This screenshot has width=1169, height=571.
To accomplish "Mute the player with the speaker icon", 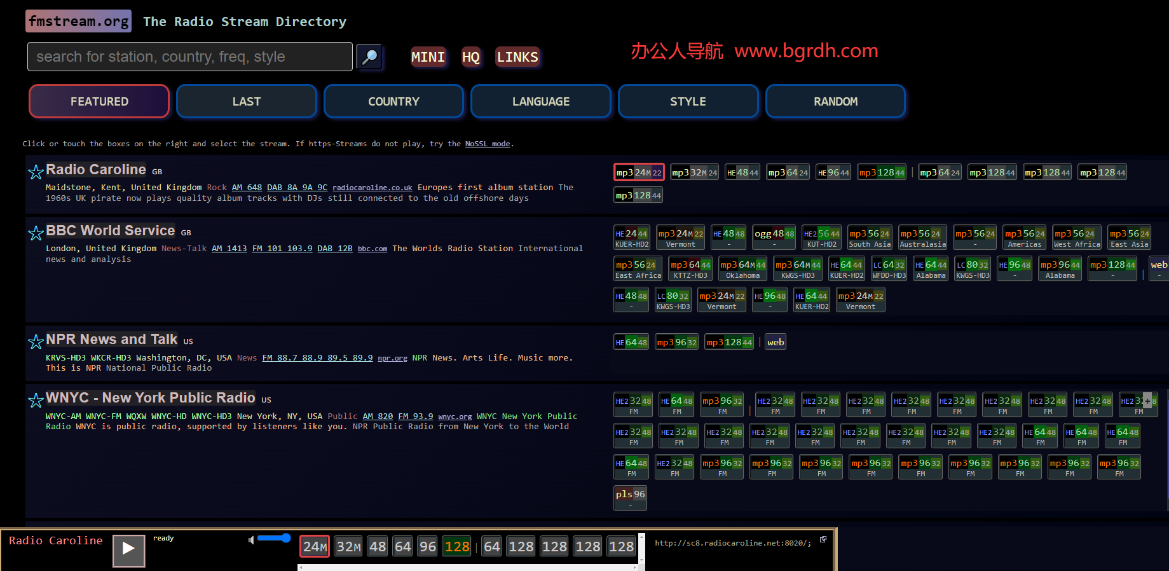I will point(251,540).
